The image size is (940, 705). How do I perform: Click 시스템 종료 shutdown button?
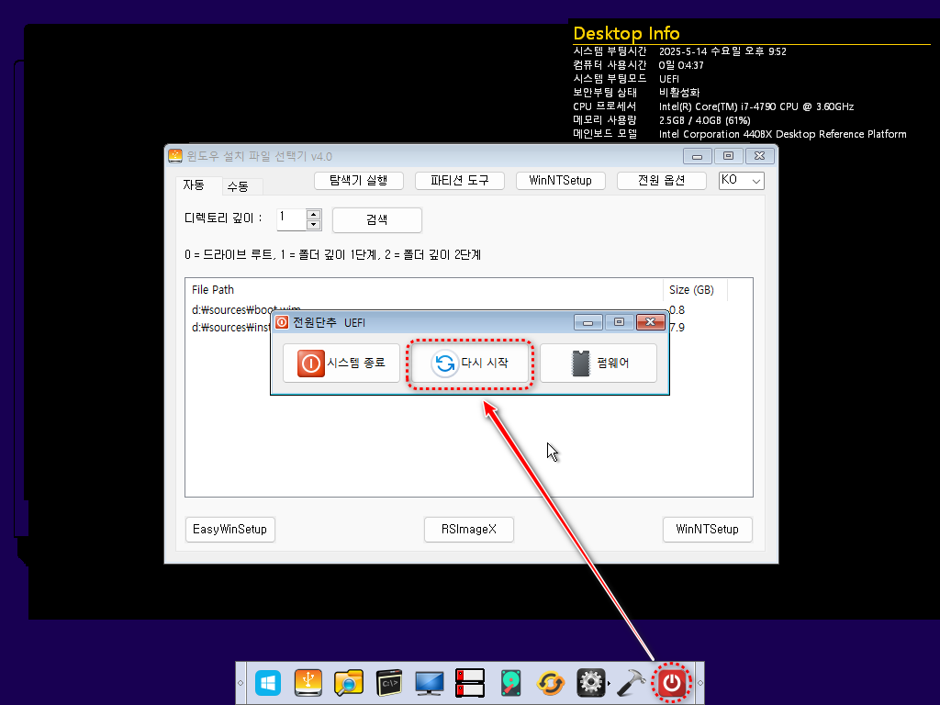click(341, 363)
